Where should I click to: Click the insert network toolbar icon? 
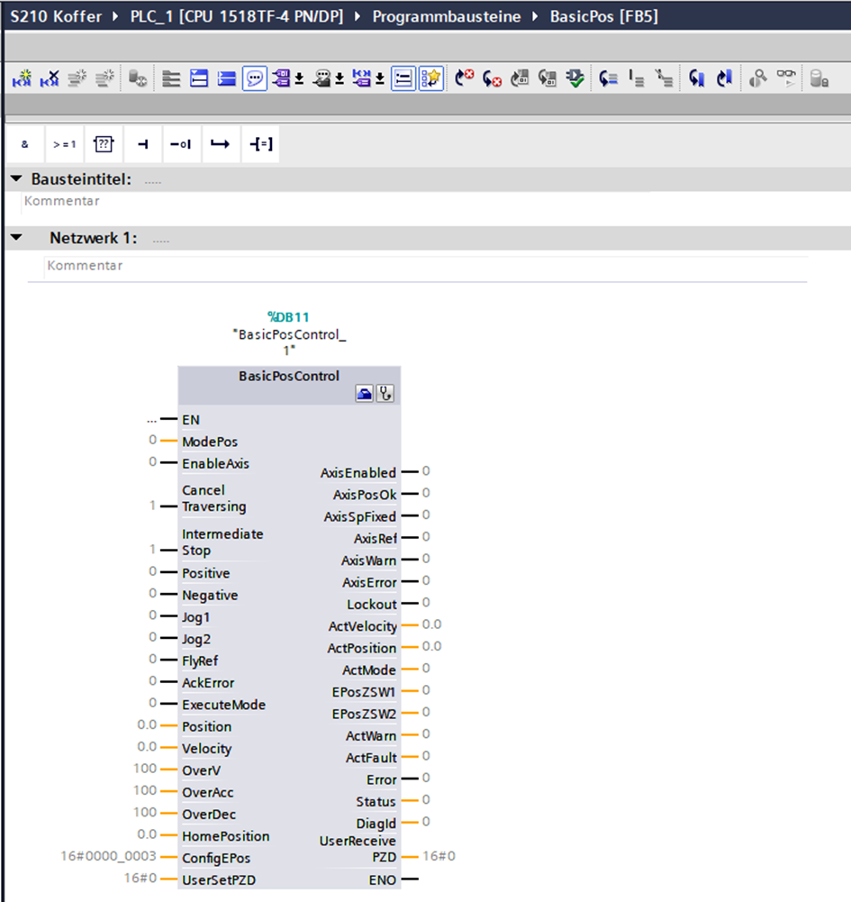click(x=23, y=79)
